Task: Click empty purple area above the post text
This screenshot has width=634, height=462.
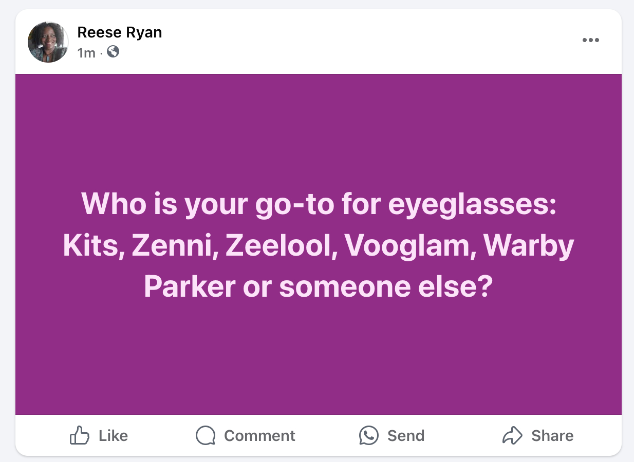Action: [319, 128]
